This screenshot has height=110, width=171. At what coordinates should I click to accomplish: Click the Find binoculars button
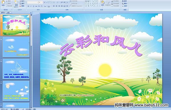125,1
